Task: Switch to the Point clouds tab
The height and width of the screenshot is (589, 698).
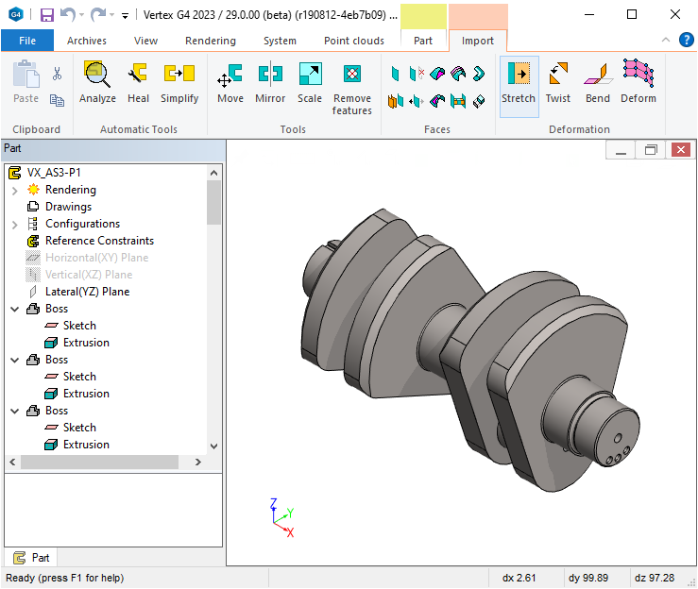Action: (354, 41)
